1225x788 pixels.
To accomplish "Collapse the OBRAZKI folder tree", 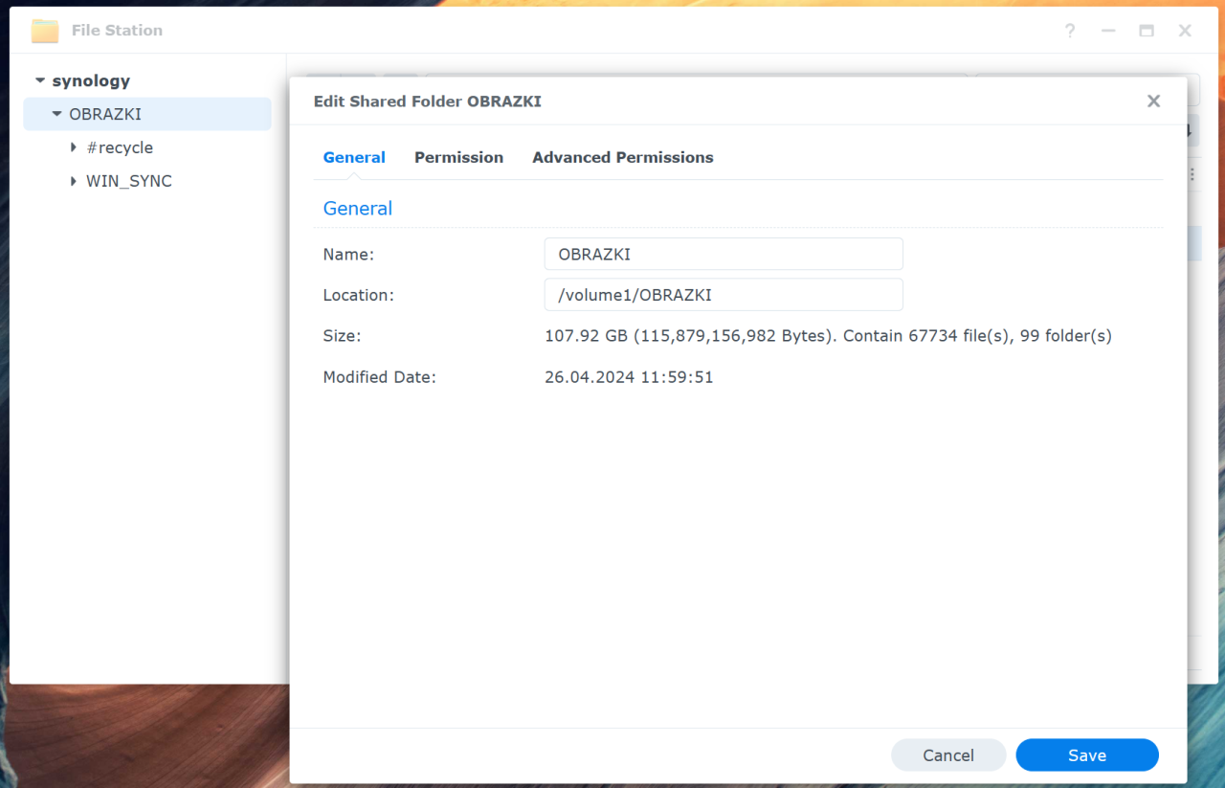I will pos(56,114).
